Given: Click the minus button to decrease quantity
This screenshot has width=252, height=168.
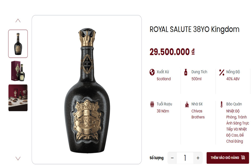Looking at the screenshot, I should click(172, 158).
